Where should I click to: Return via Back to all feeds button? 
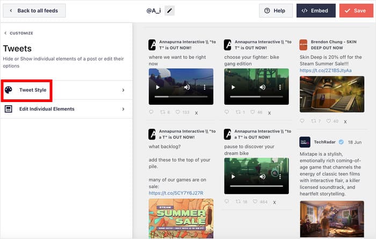pyautogui.click(x=34, y=11)
